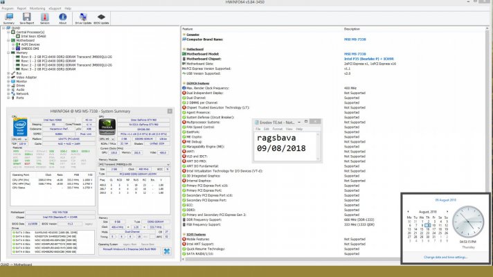Select the SMBIOS DMI tree entry

coord(30,48)
